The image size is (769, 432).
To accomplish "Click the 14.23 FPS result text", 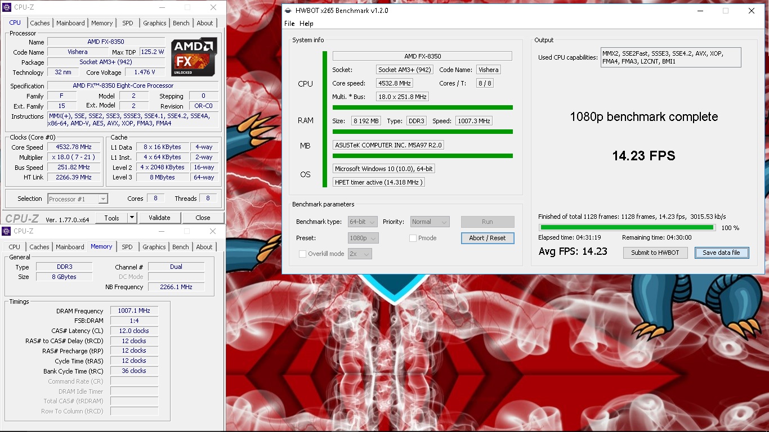I will (643, 156).
